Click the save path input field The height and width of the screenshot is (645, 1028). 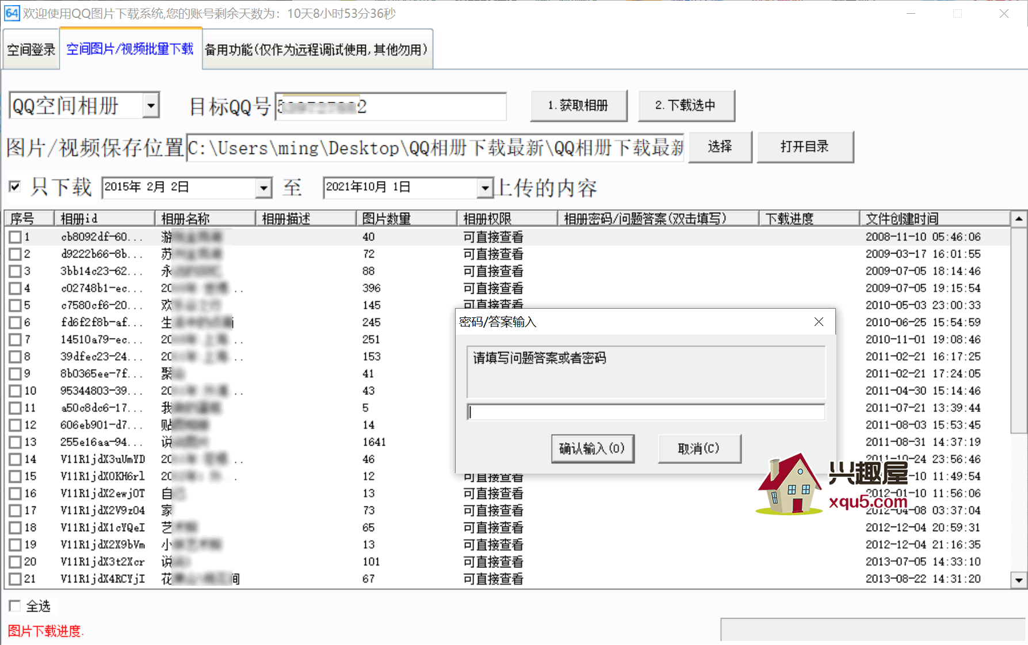click(435, 148)
